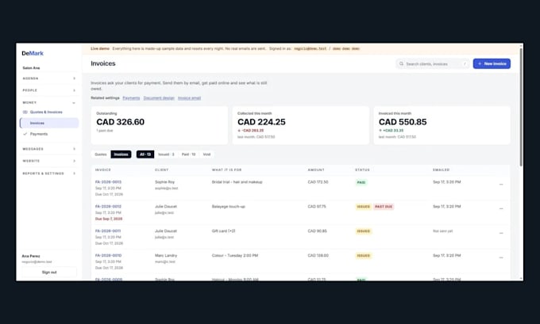Click client name Sophie Roy in first row
Viewport: 540px width, 324px height.
click(x=164, y=182)
